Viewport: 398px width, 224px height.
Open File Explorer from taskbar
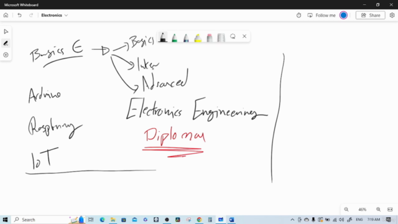[x=113, y=220]
